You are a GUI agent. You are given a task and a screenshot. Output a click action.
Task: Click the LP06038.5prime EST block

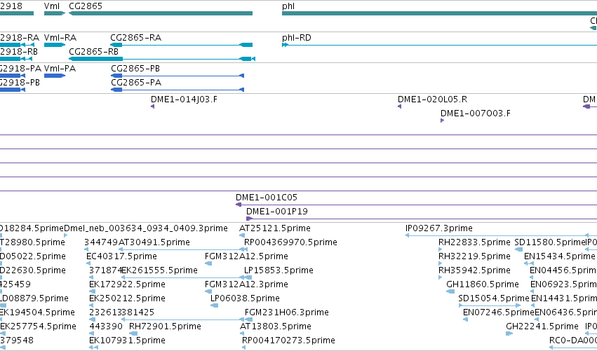click(215, 305)
